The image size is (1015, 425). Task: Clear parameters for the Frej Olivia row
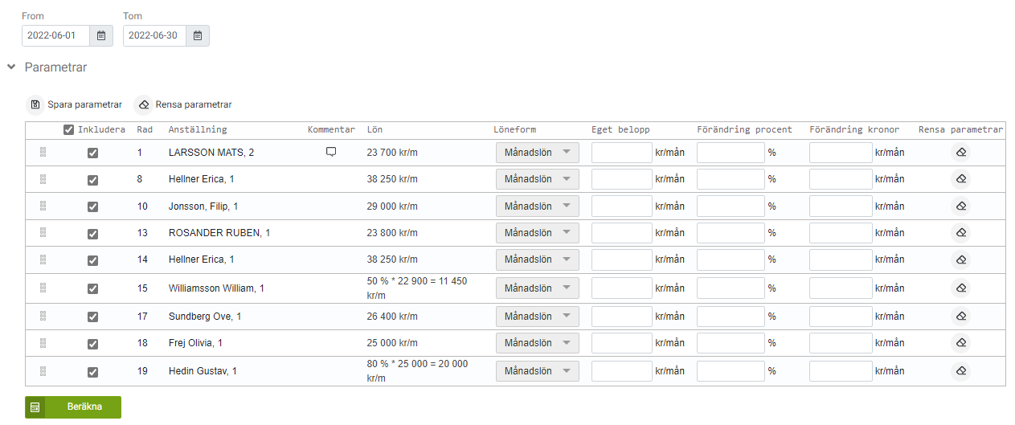(960, 344)
